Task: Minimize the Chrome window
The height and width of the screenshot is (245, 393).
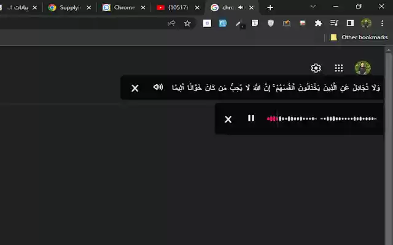Action: 336,7
